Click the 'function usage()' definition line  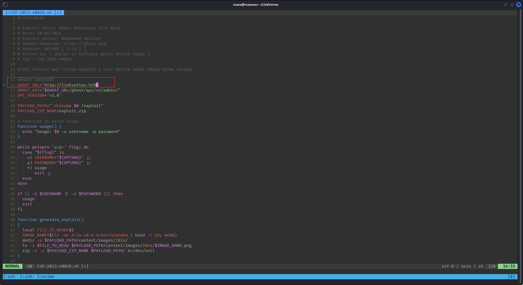click(39, 126)
